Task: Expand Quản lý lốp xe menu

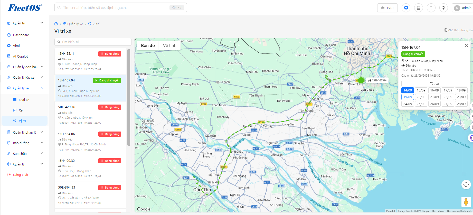Action: [x=25, y=77]
